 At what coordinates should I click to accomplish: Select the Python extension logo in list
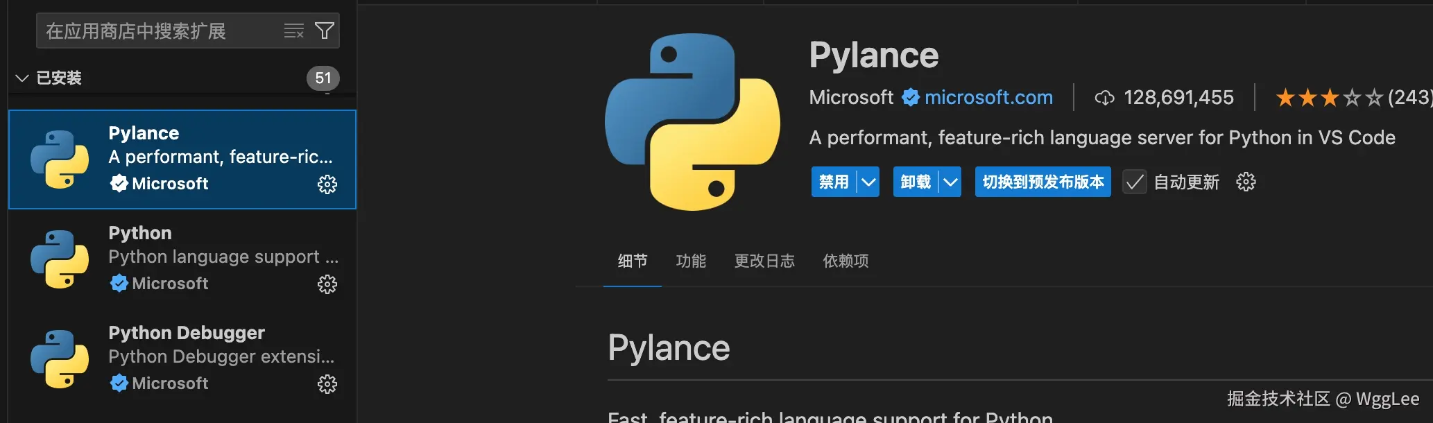coord(60,259)
